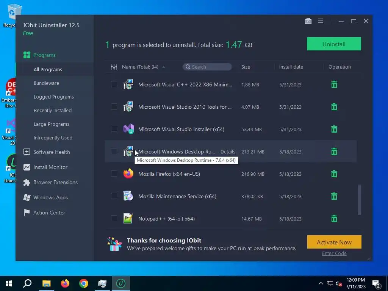The height and width of the screenshot is (291, 388).
Task: Check the Mozilla Maintenance Service checkbox
Action: click(x=114, y=196)
